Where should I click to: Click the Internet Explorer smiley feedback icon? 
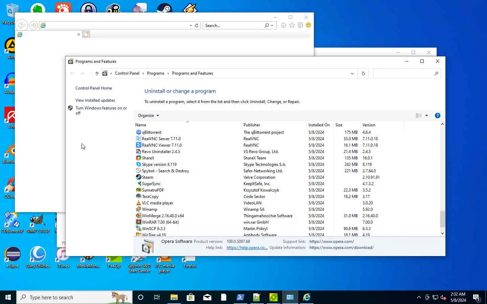point(308,25)
